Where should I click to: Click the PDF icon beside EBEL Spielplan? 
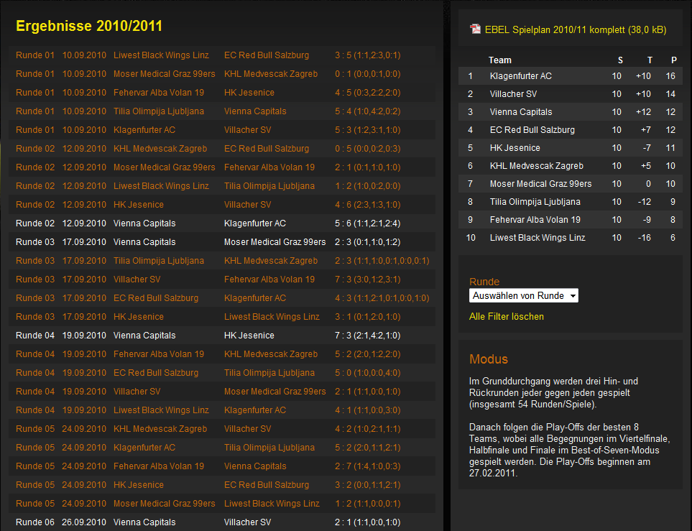pyautogui.click(x=475, y=29)
